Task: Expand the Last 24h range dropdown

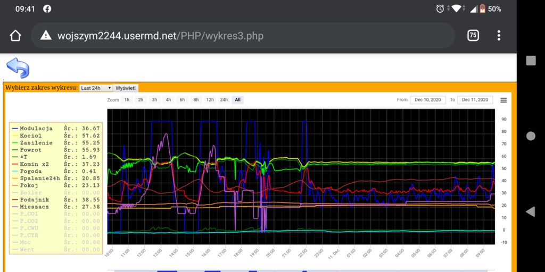Action: click(96, 88)
